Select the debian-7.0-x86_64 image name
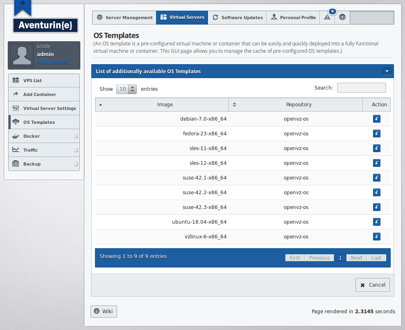This screenshot has height=330, width=405. click(x=203, y=119)
